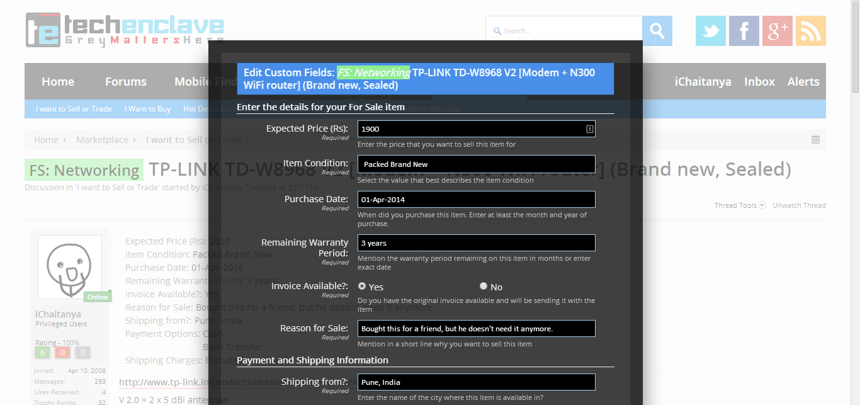Open the Forums navigation tab

(126, 81)
